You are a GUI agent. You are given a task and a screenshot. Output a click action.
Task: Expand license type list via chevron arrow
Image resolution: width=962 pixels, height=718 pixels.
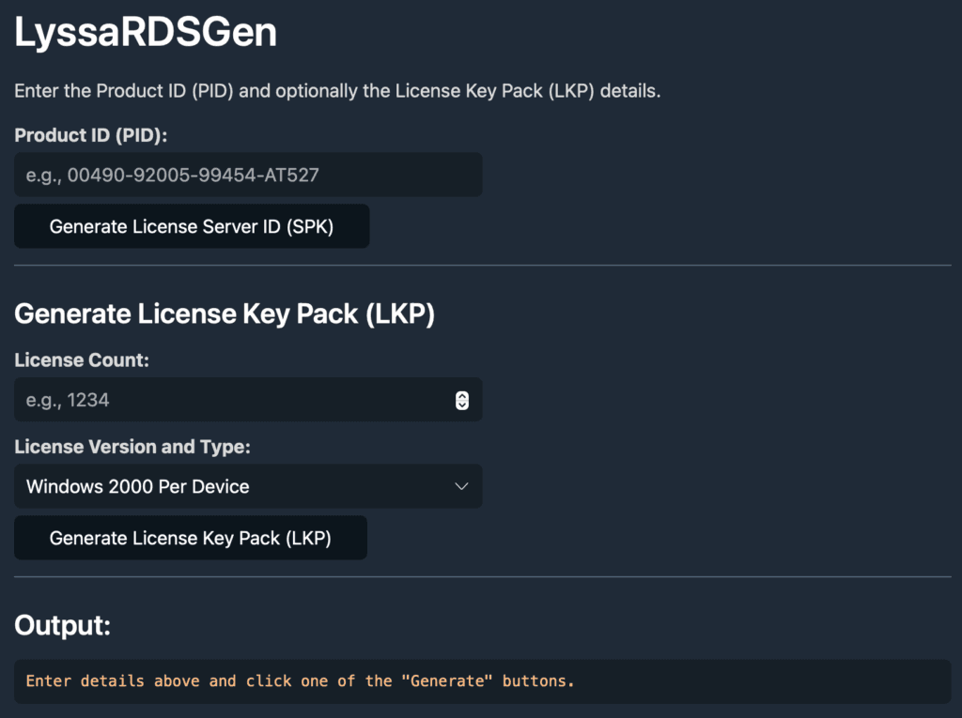point(461,486)
